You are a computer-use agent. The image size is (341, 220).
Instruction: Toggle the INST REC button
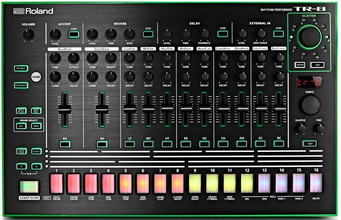tap(36, 111)
